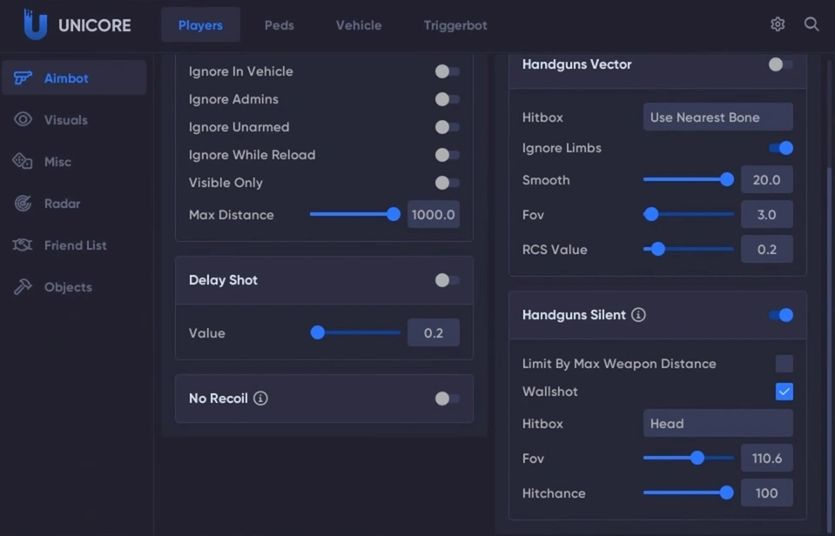835x536 pixels.
Task: Check Limit By Max Weapon Distance
Action: click(x=784, y=364)
